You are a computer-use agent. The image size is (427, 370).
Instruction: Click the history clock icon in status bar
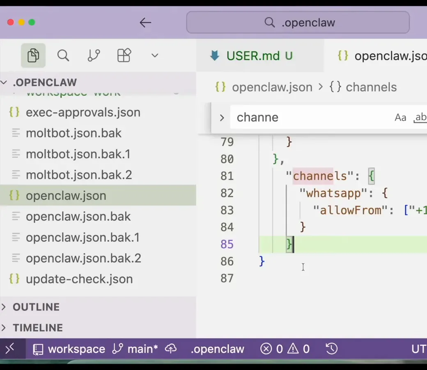[x=331, y=349]
